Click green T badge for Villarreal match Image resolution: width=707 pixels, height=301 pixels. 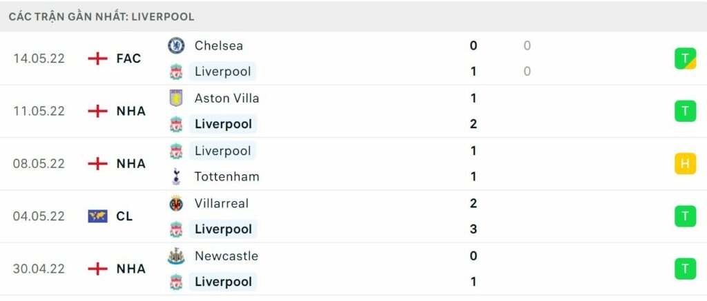pos(685,216)
